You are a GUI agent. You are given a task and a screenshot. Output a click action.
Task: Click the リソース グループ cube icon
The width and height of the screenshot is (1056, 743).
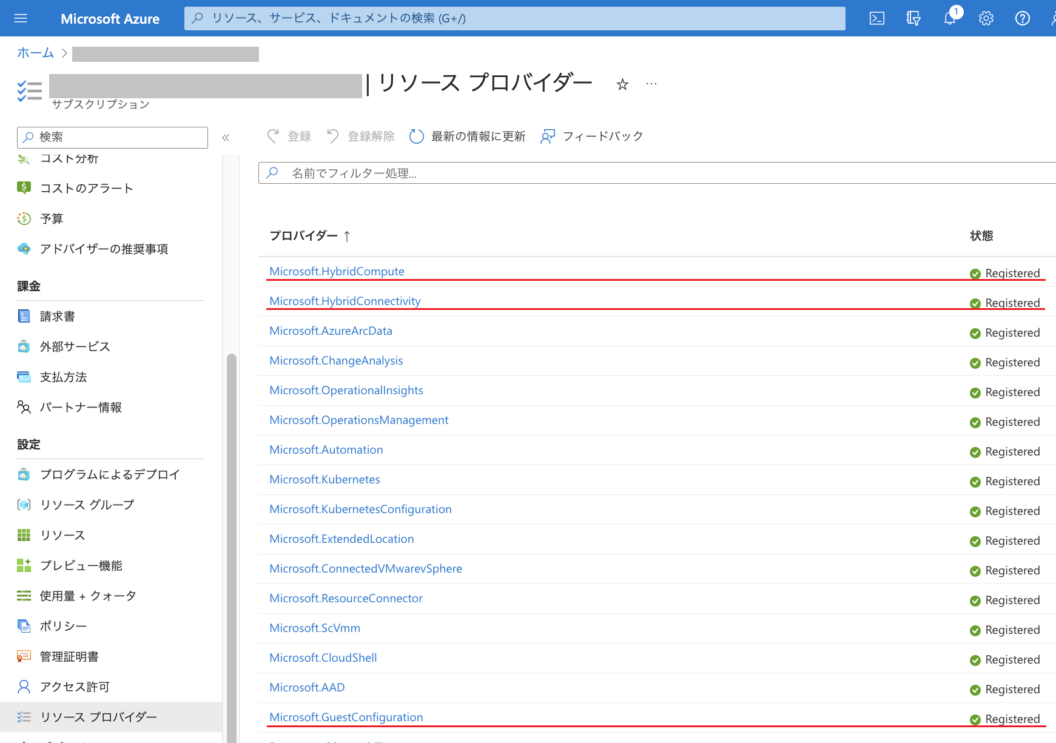[24, 505]
